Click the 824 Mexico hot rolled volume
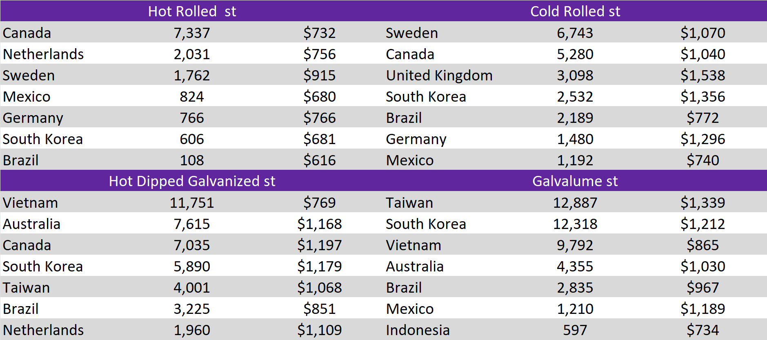The height and width of the screenshot is (340, 767). pos(192,96)
